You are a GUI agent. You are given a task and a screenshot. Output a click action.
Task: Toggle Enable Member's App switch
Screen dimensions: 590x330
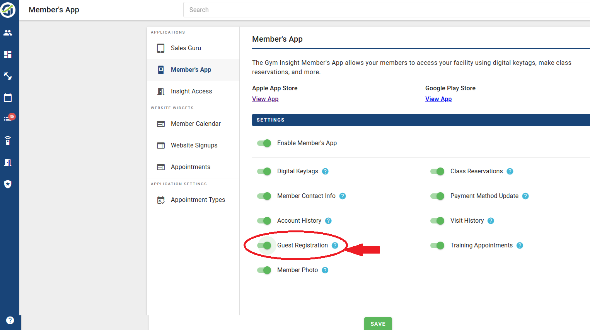264,143
